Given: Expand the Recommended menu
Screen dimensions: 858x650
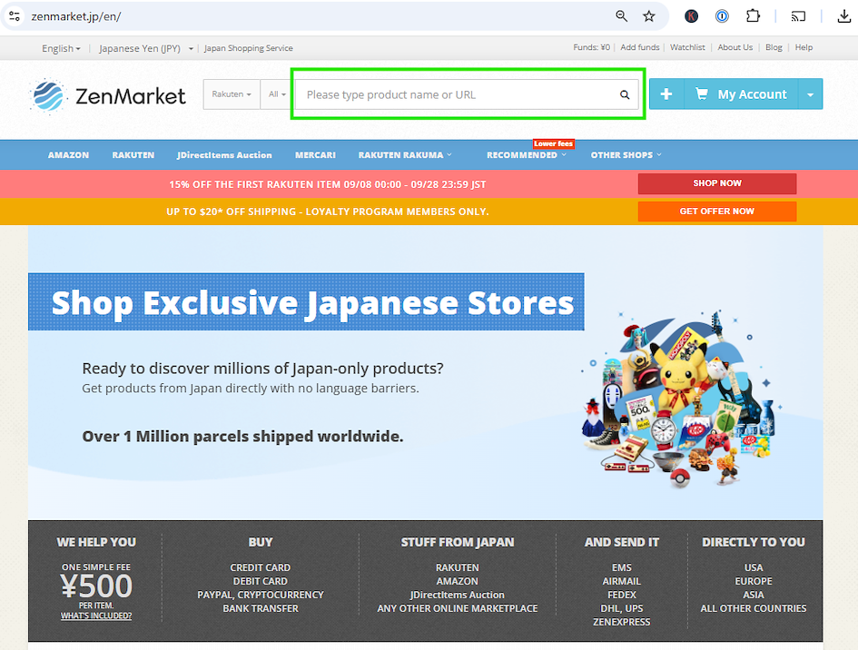Looking at the screenshot, I should (x=527, y=155).
